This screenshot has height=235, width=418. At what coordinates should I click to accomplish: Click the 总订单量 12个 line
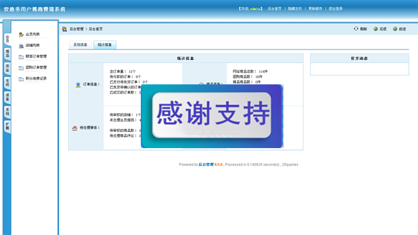coord(123,71)
